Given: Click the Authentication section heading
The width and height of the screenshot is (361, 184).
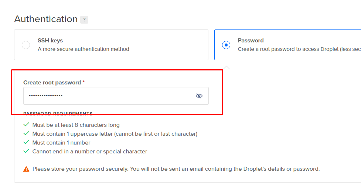Looking at the screenshot, I should [46, 19].
